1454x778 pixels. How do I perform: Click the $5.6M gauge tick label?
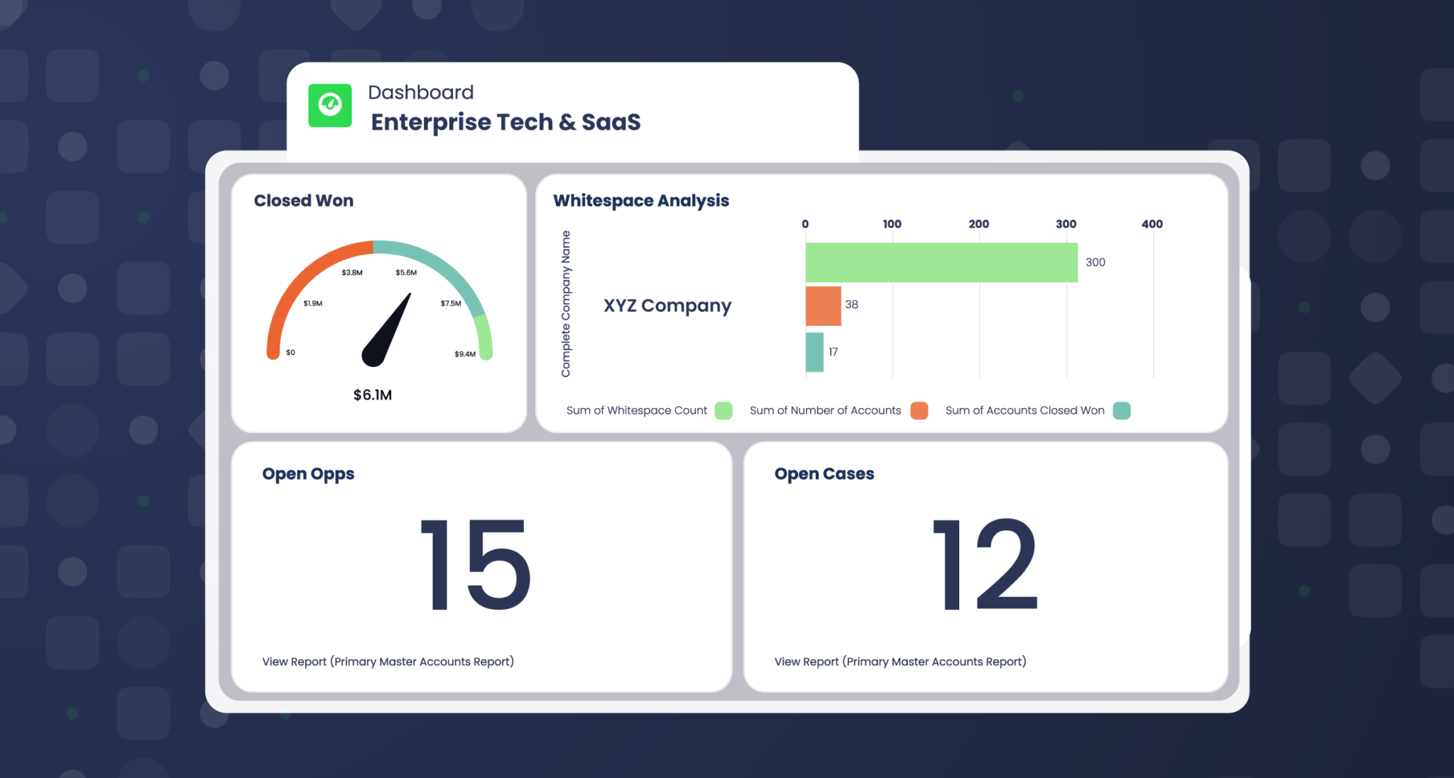[x=406, y=273]
